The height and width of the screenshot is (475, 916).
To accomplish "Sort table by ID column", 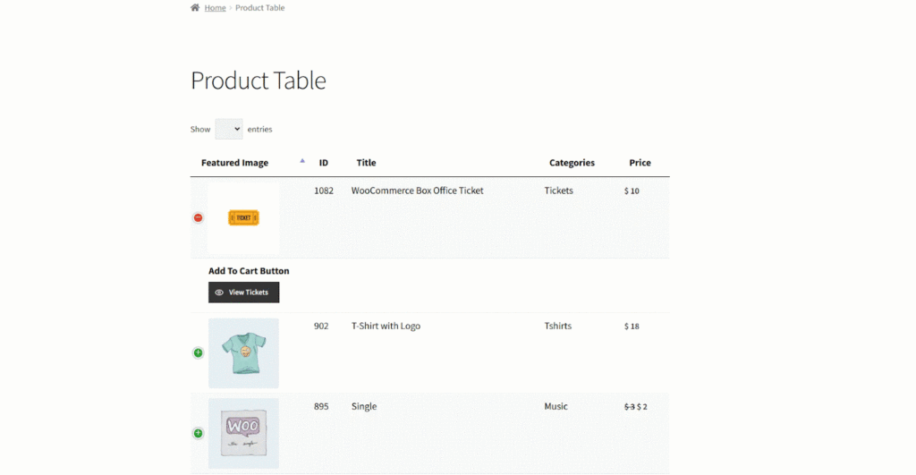I will [x=324, y=163].
